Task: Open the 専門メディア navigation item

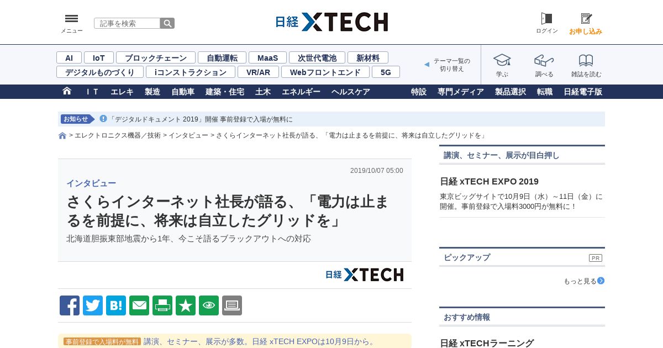Action: 461,92
